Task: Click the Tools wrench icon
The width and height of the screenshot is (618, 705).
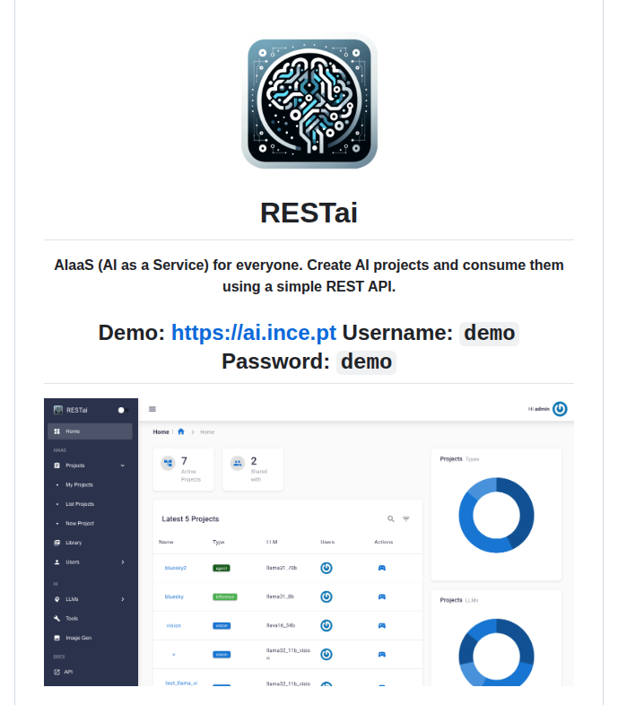Action: (57, 619)
